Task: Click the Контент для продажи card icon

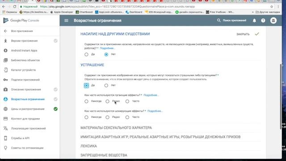Action: pos(5,119)
